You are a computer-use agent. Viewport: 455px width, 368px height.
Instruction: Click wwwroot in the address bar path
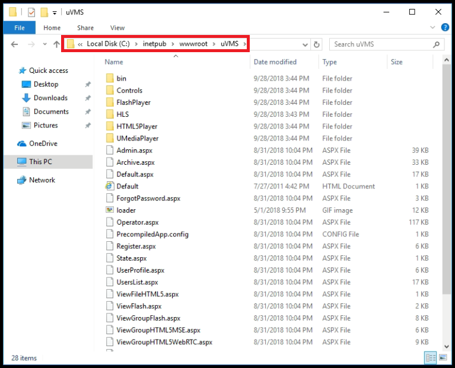[x=193, y=44]
